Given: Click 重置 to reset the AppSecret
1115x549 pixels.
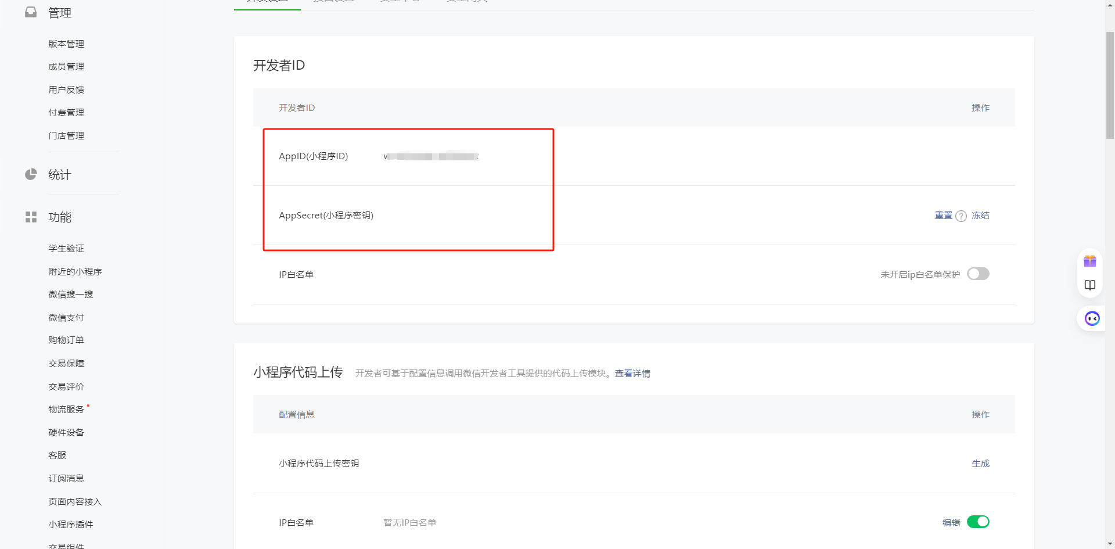Looking at the screenshot, I should pos(943,216).
